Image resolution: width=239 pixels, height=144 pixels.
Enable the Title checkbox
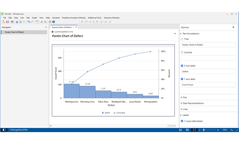click(182, 39)
